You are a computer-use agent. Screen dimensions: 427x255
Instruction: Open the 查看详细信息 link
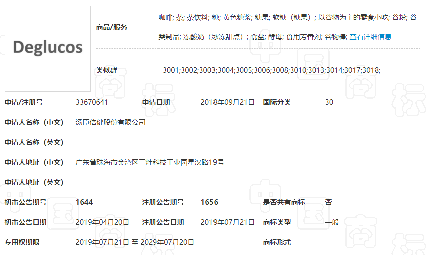click(370, 37)
